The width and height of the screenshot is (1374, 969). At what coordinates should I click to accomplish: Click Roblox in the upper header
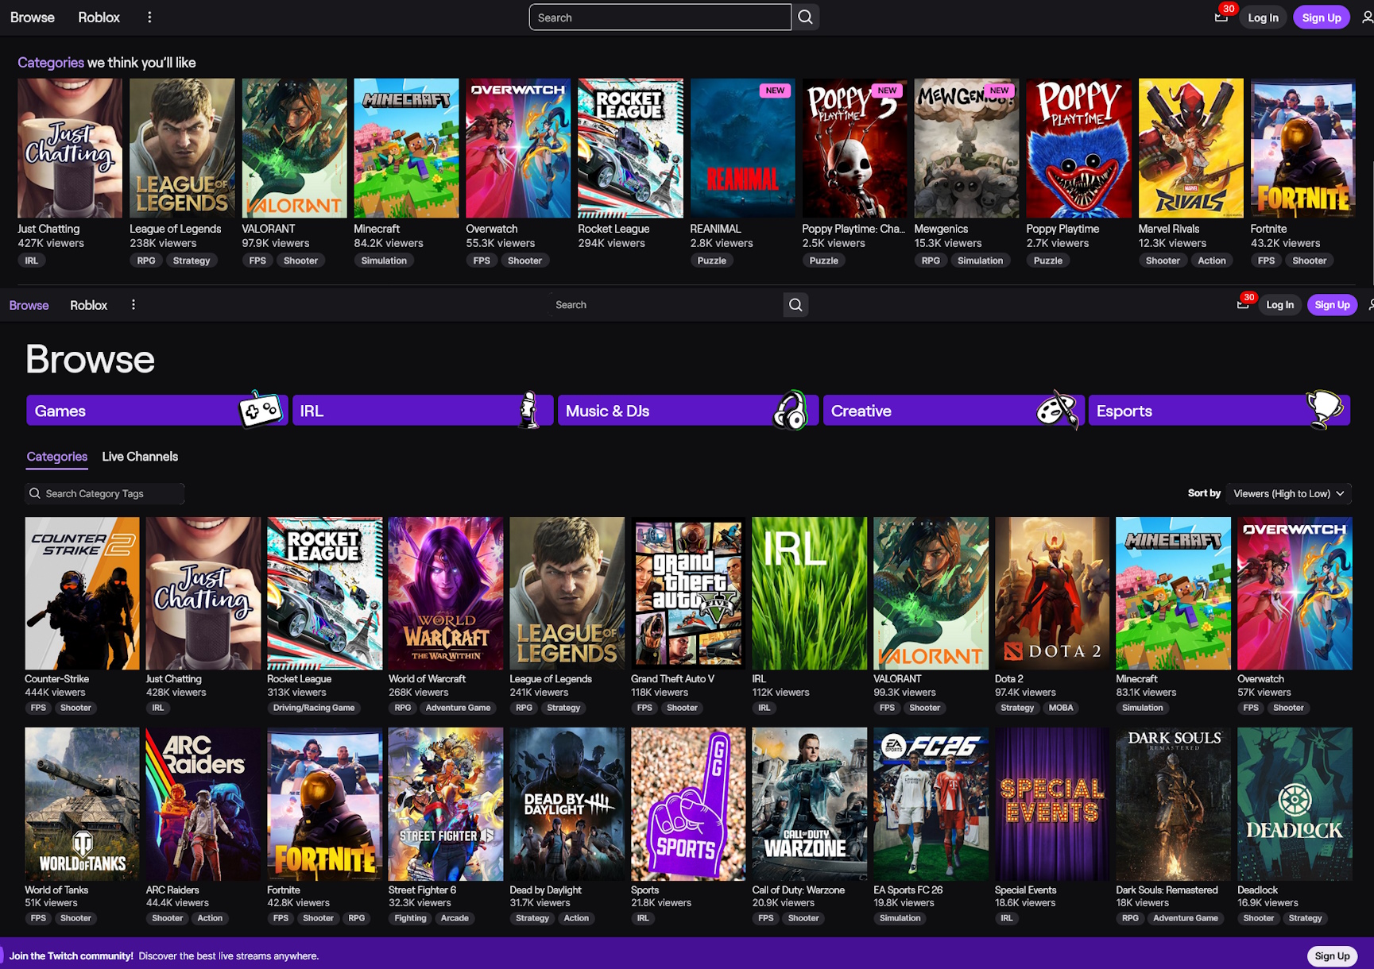pyautogui.click(x=99, y=17)
